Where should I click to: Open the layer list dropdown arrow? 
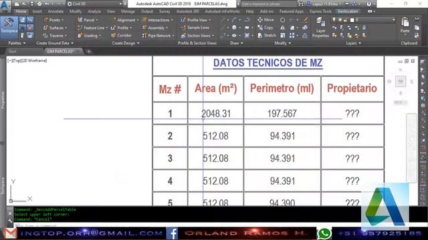click(x=393, y=20)
